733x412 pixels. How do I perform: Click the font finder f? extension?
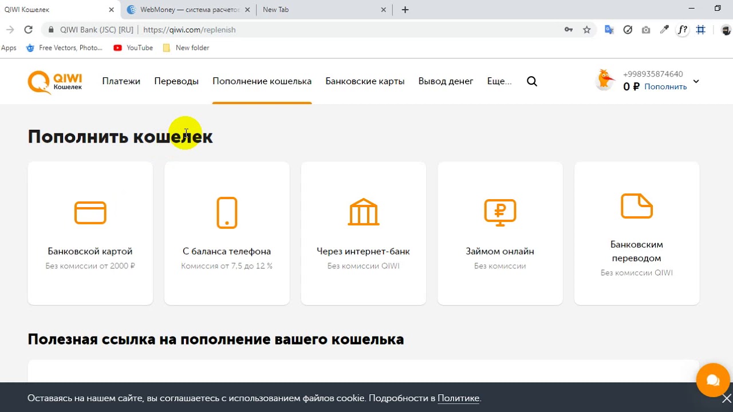click(682, 30)
